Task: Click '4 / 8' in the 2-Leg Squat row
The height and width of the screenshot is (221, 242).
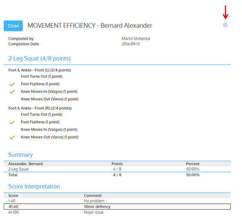Action: tap(117, 169)
